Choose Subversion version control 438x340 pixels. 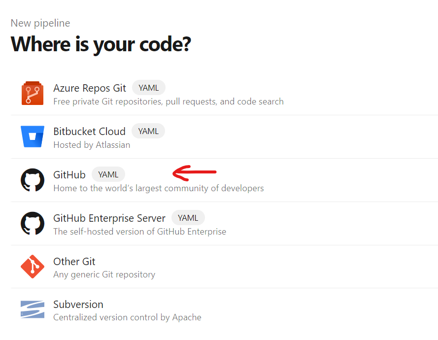[78, 305]
